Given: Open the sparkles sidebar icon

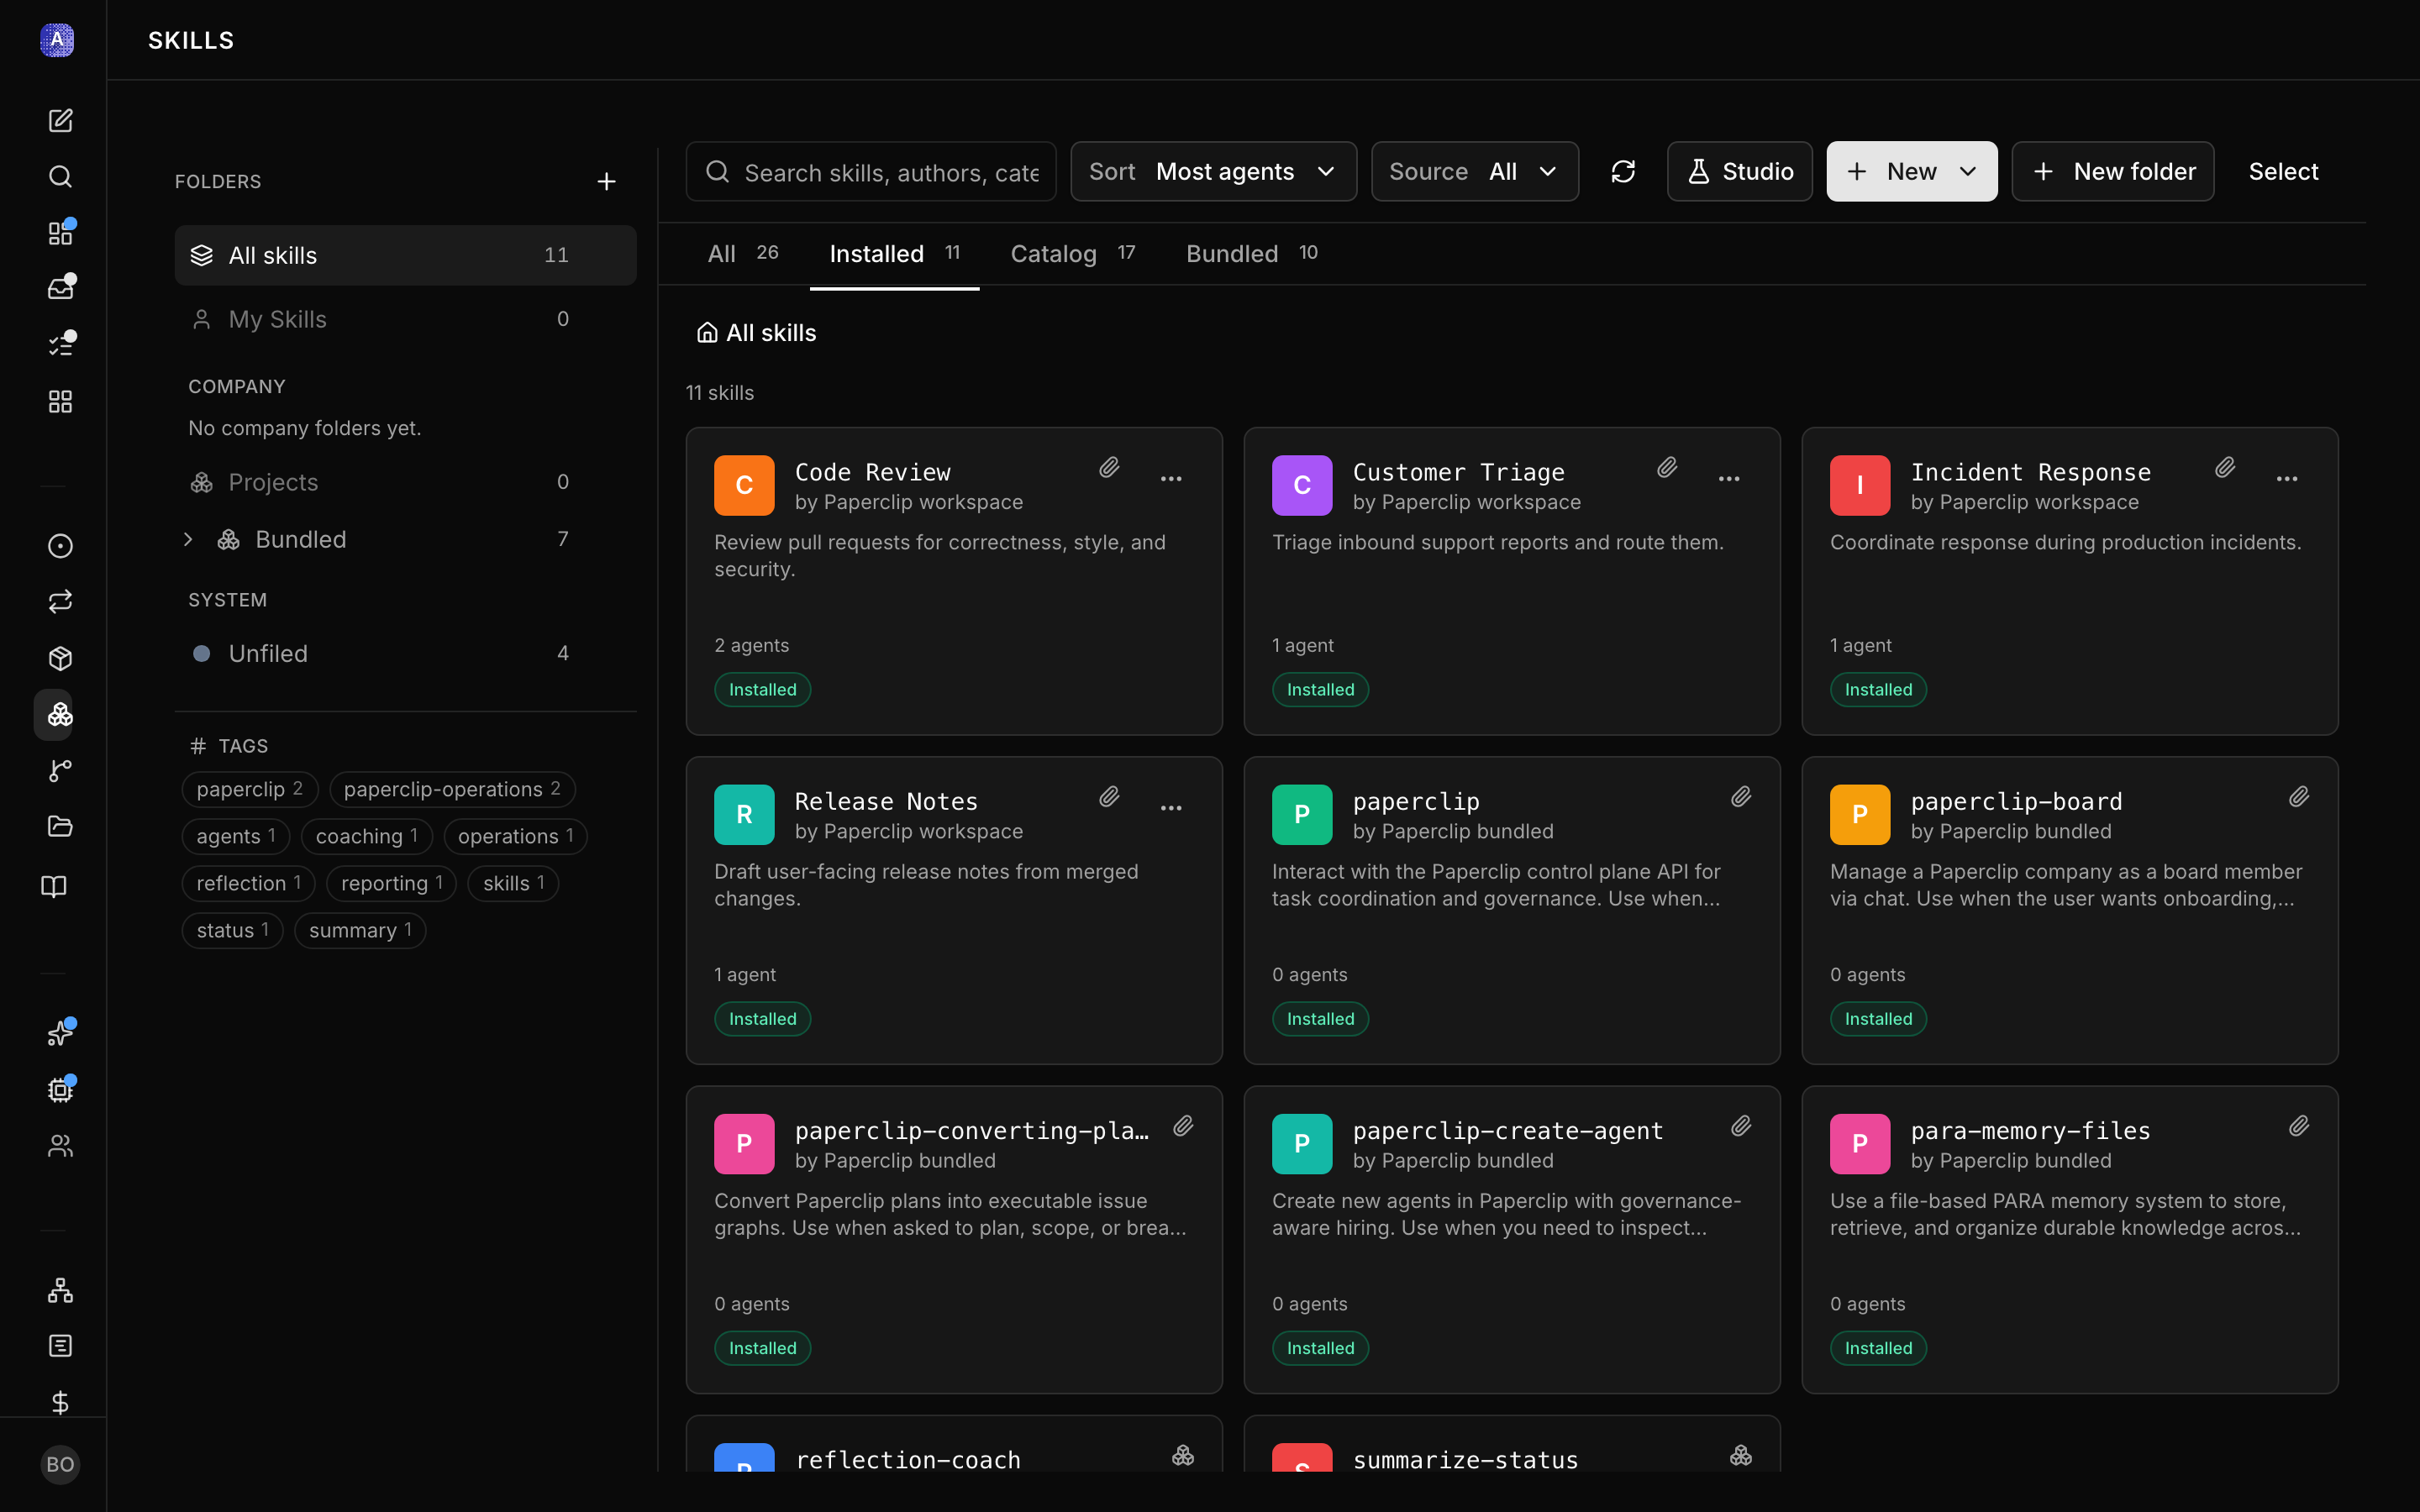Looking at the screenshot, I should (60, 1033).
